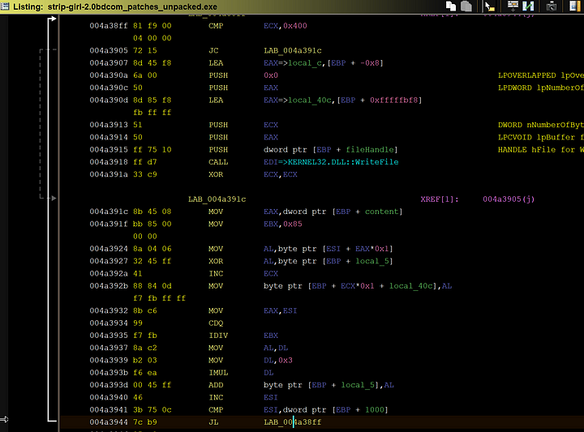This screenshot has width=584, height=432.
Task: Click local_40c in MOV at 004a392b
Action: (x=411, y=286)
